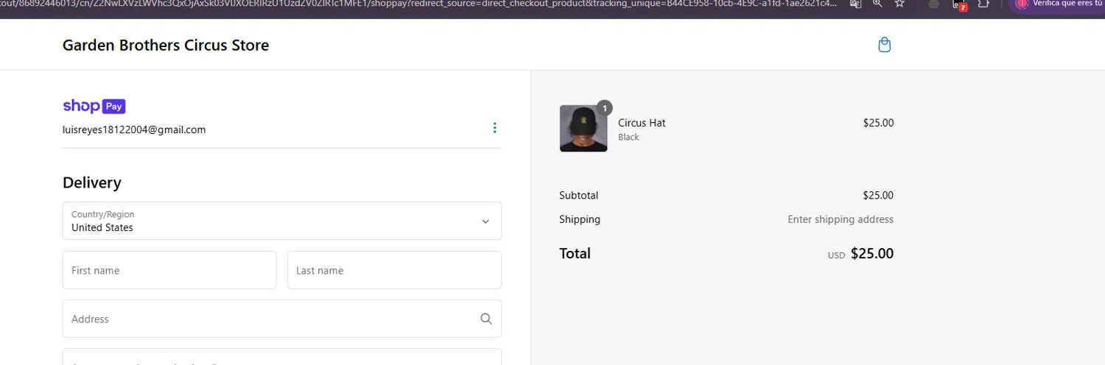Focus the Last name field

click(394, 270)
